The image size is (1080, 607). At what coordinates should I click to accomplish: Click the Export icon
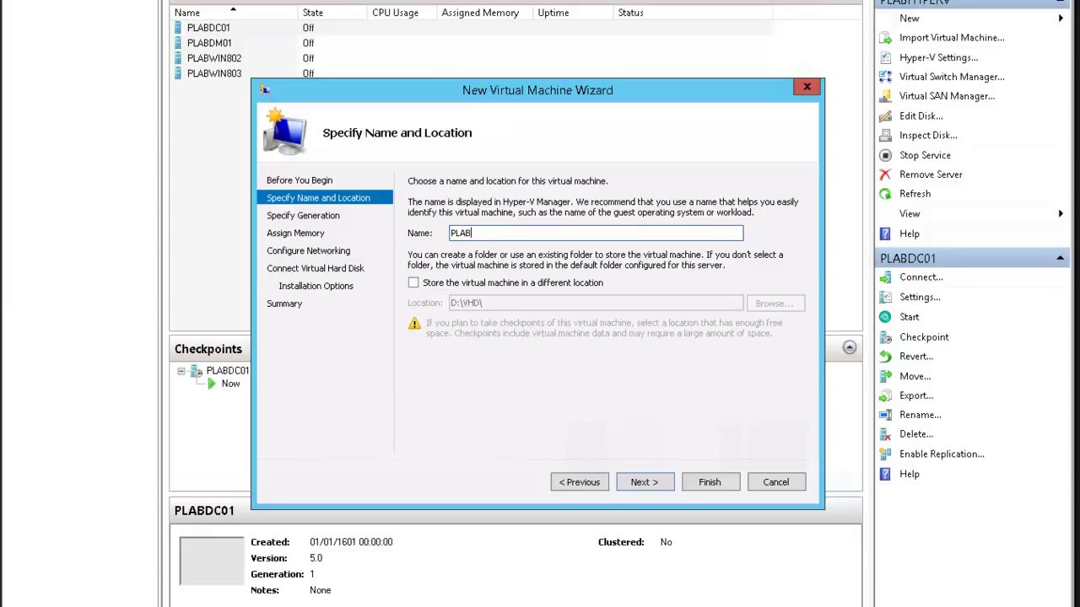885,395
